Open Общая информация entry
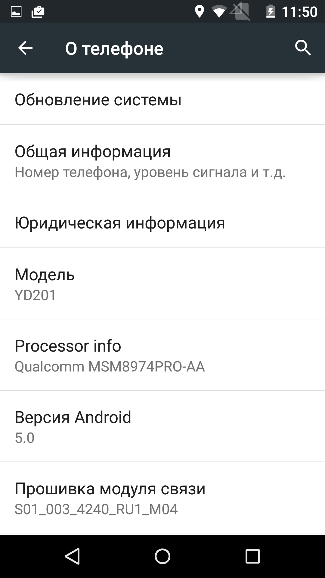The image size is (325, 578). tap(162, 160)
